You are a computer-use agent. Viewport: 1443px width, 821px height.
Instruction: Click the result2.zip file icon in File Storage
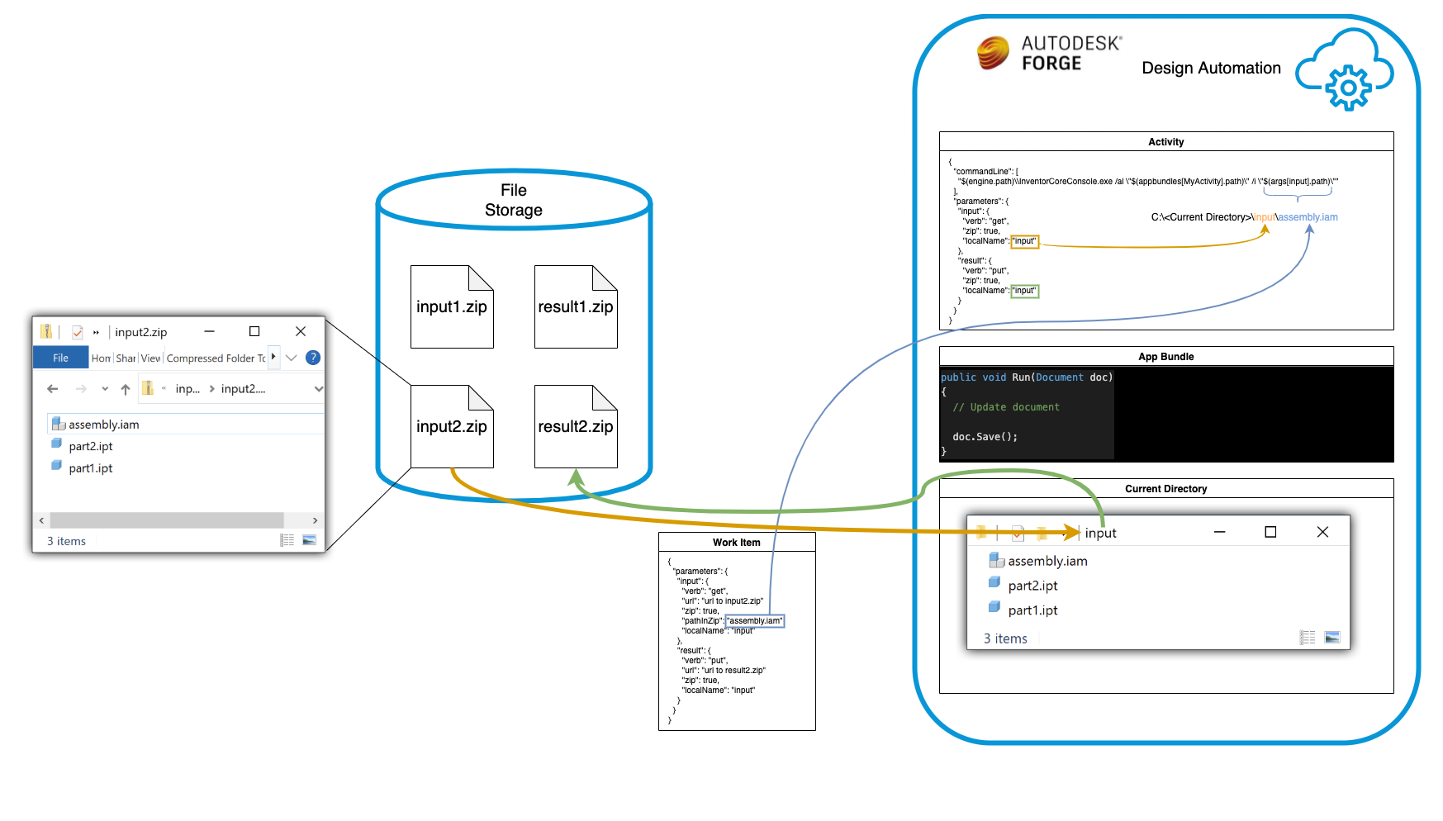click(576, 426)
